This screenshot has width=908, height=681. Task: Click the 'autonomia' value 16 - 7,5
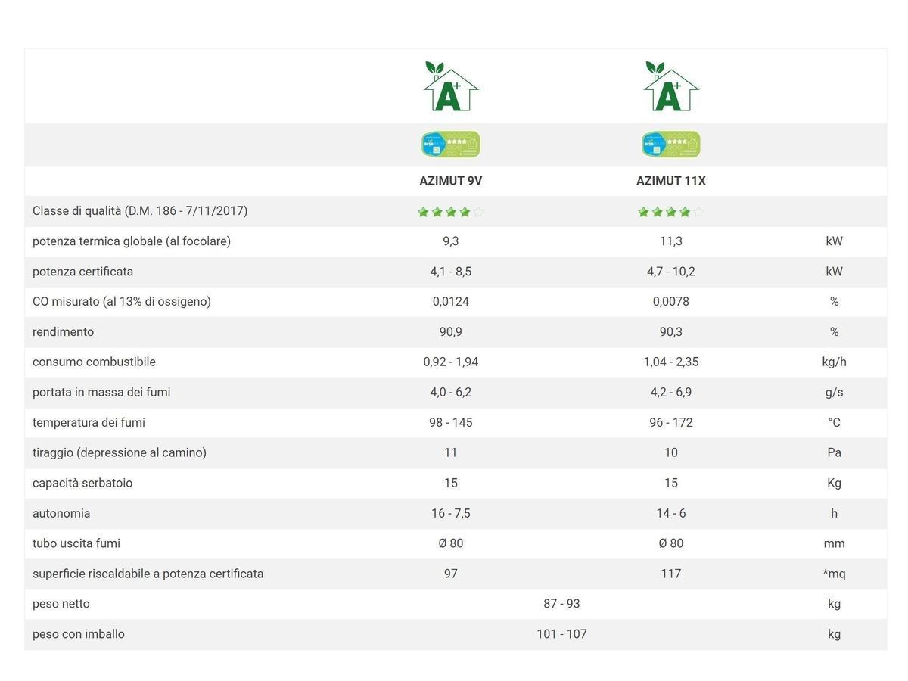pyautogui.click(x=451, y=514)
